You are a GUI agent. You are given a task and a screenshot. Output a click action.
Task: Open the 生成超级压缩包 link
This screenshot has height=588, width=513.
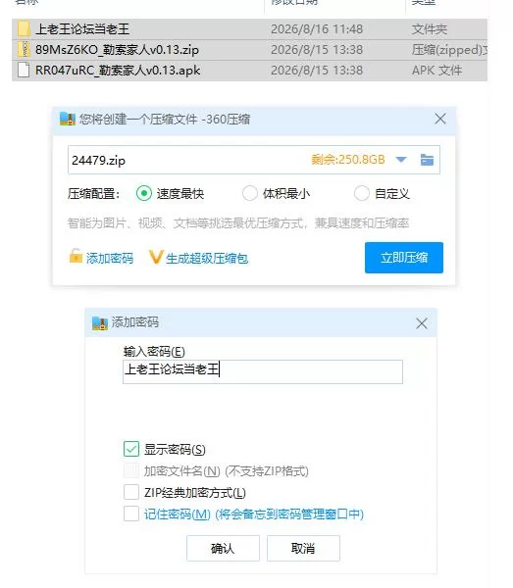pos(207,259)
